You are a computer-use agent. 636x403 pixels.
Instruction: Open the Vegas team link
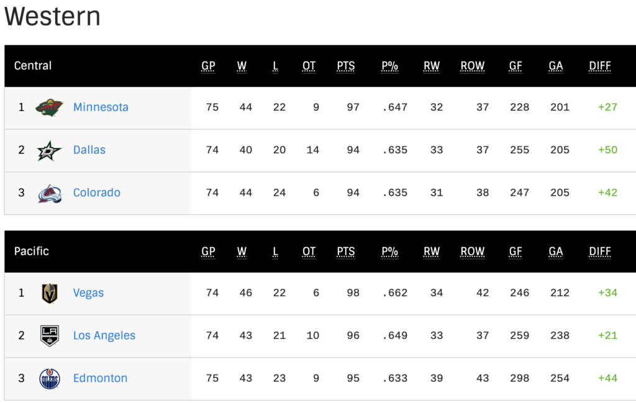tap(88, 292)
